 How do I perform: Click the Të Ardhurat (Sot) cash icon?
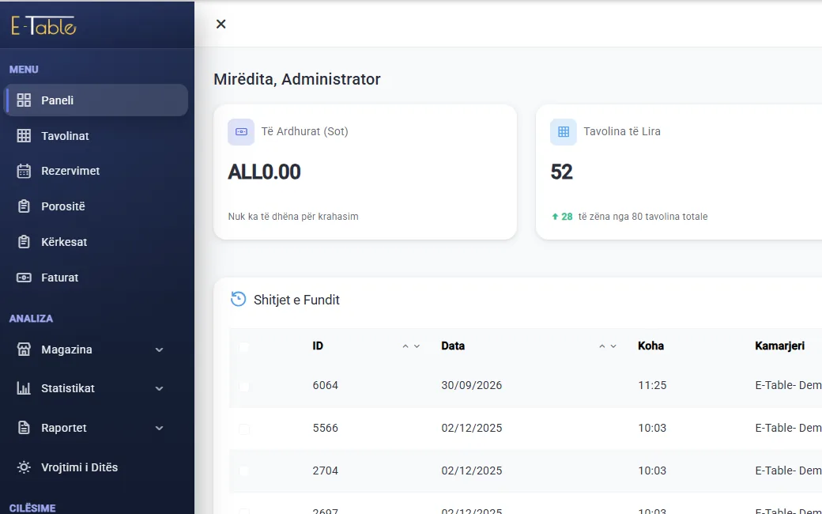241,131
